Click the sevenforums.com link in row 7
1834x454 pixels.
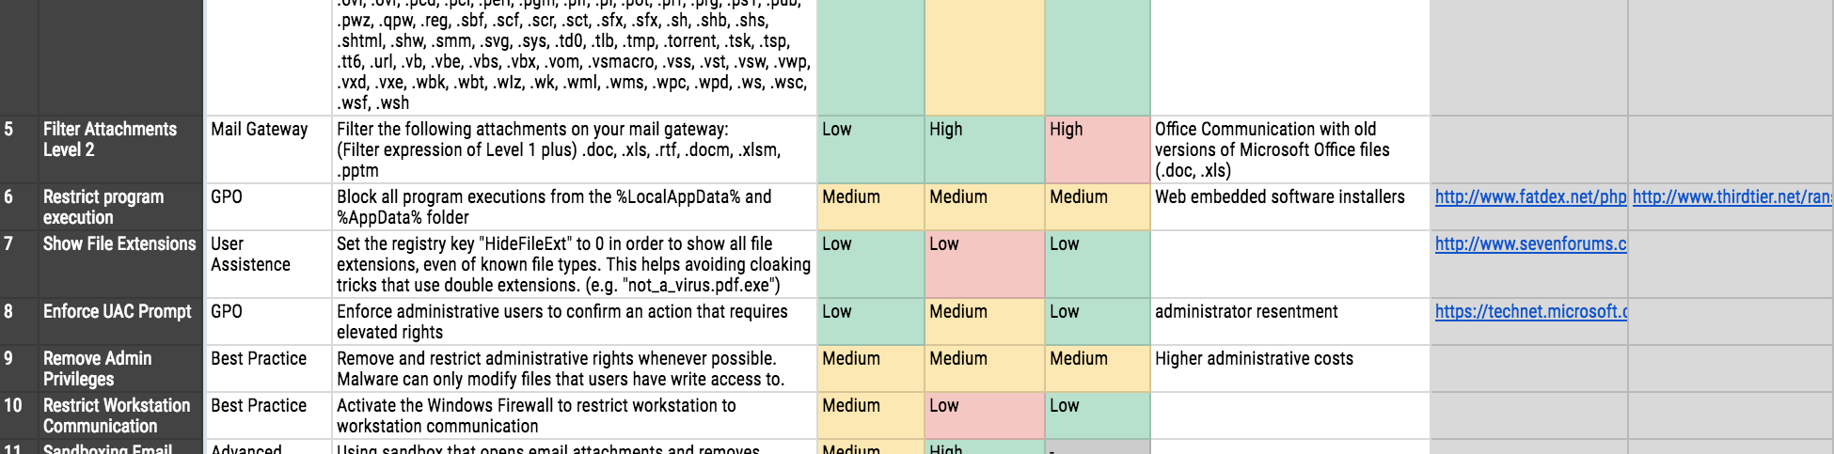pos(1530,244)
